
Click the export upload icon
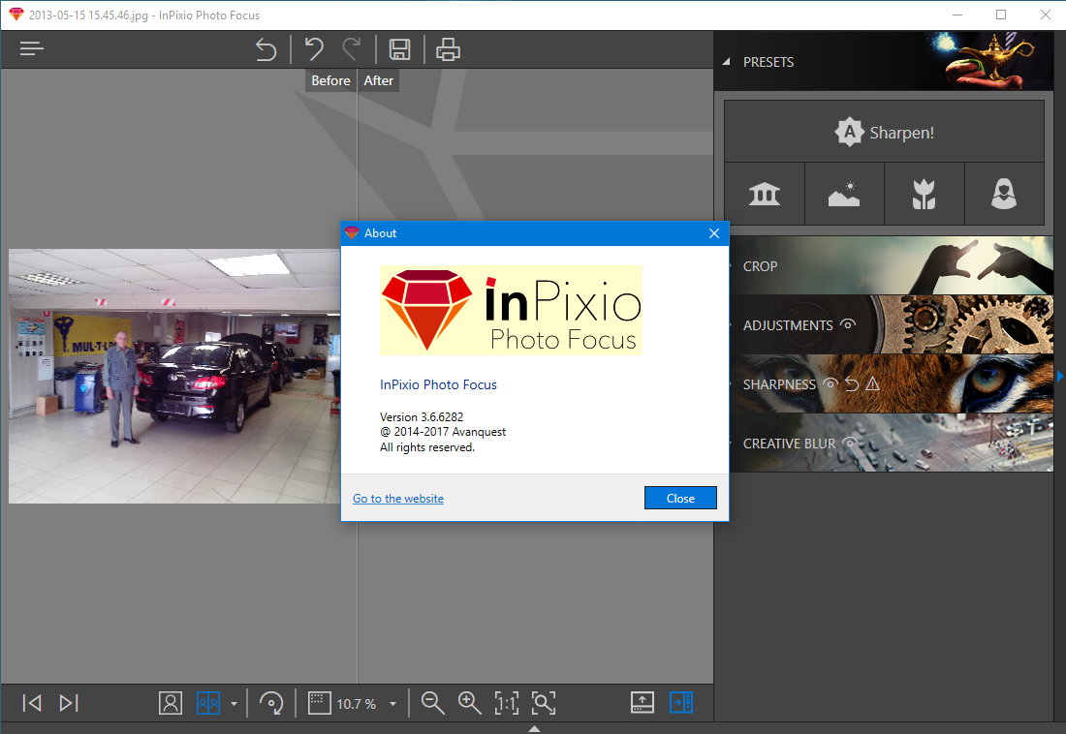[x=643, y=703]
